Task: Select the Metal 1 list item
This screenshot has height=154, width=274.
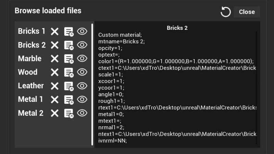Action: (30, 100)
